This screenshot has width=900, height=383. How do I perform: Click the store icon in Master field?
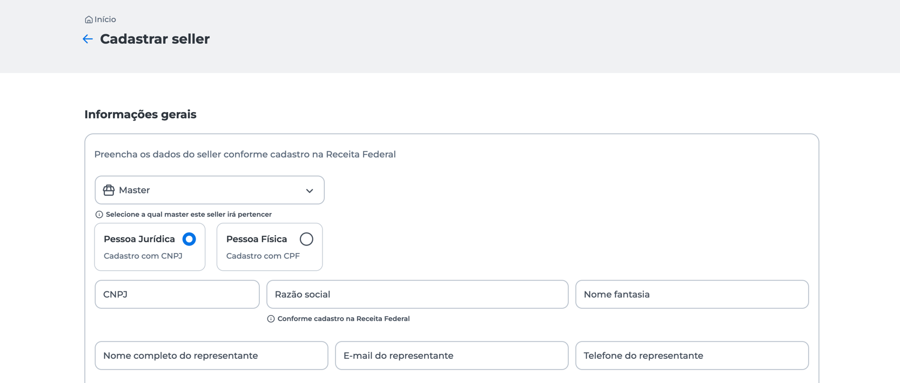point(109,190)
